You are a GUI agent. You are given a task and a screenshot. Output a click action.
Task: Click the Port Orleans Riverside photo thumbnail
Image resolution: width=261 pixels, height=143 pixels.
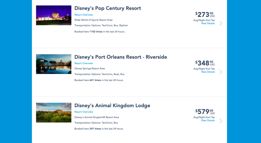[x=54, y=64]
